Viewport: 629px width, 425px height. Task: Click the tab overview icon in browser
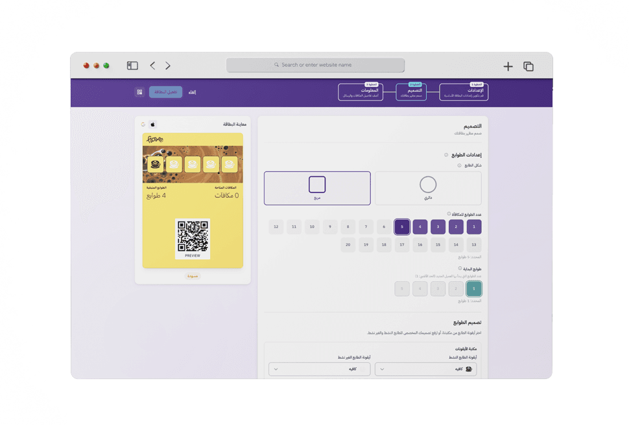pyautogui.click(x=528, y=66)
